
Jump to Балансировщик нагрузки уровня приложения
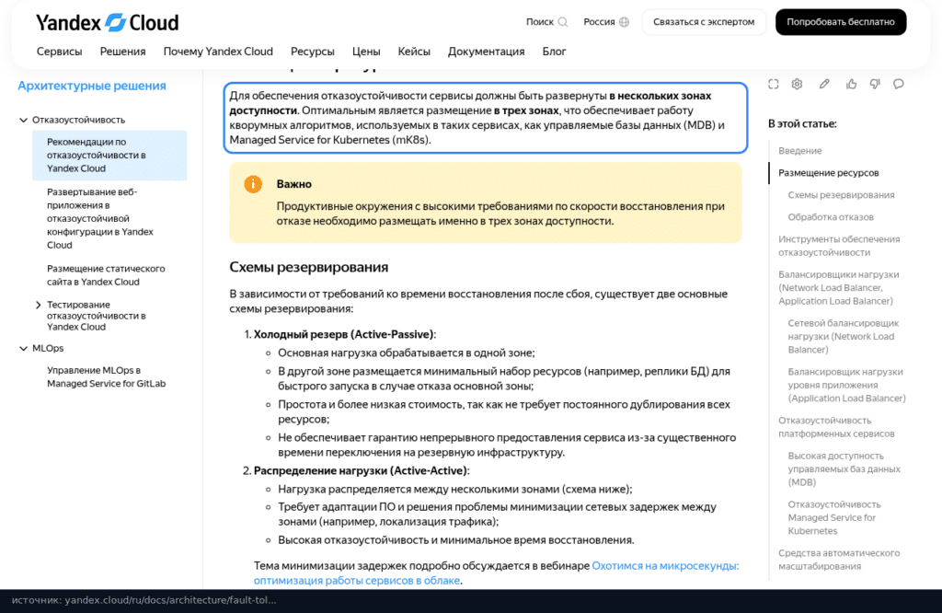tap(847, 386)
